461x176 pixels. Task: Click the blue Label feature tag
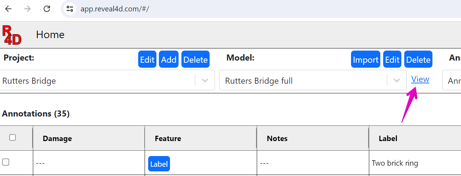[159, 164]
